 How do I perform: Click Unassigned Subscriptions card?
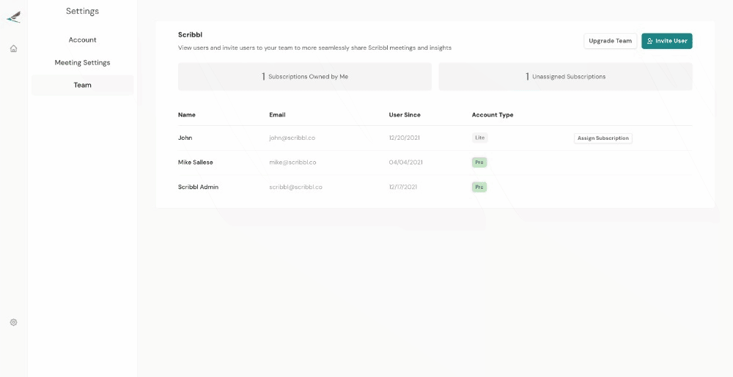coord(565,77)
